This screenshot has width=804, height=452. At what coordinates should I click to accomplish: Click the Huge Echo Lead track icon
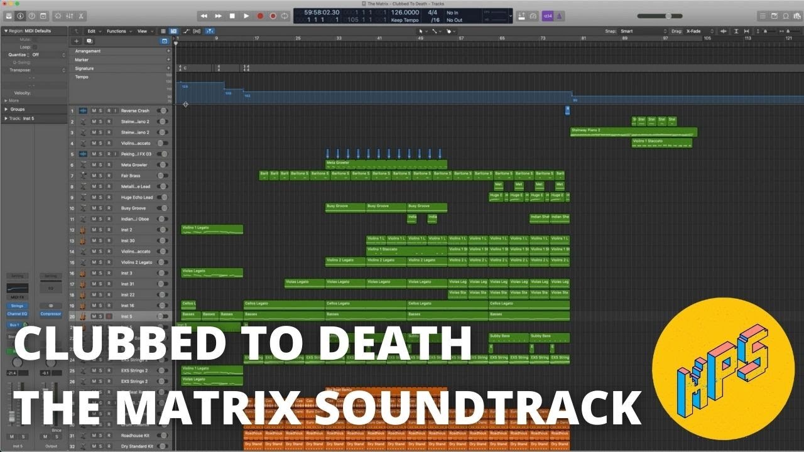click(x=83, y=197)
